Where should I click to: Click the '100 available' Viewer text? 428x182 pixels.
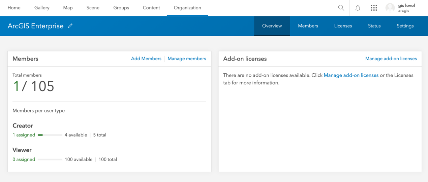(x=79, y=159)
